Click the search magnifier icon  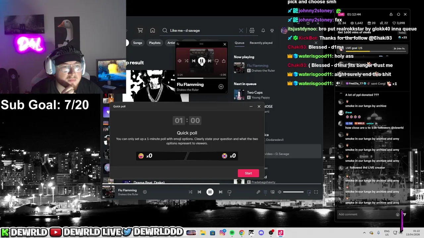(x=165, y=30)
